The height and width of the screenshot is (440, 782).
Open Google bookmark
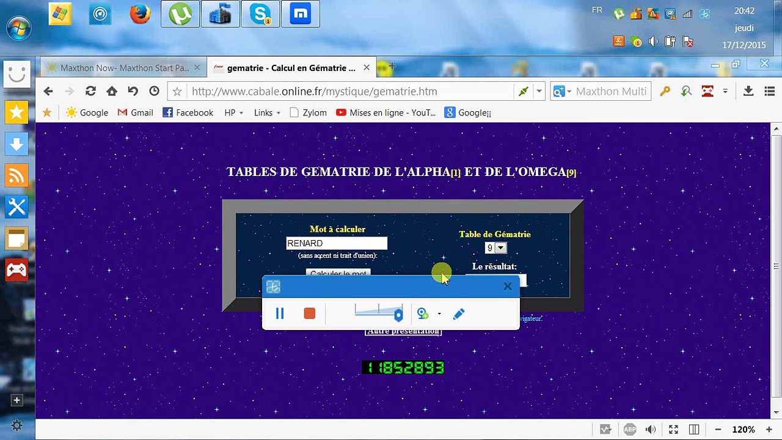87,112
